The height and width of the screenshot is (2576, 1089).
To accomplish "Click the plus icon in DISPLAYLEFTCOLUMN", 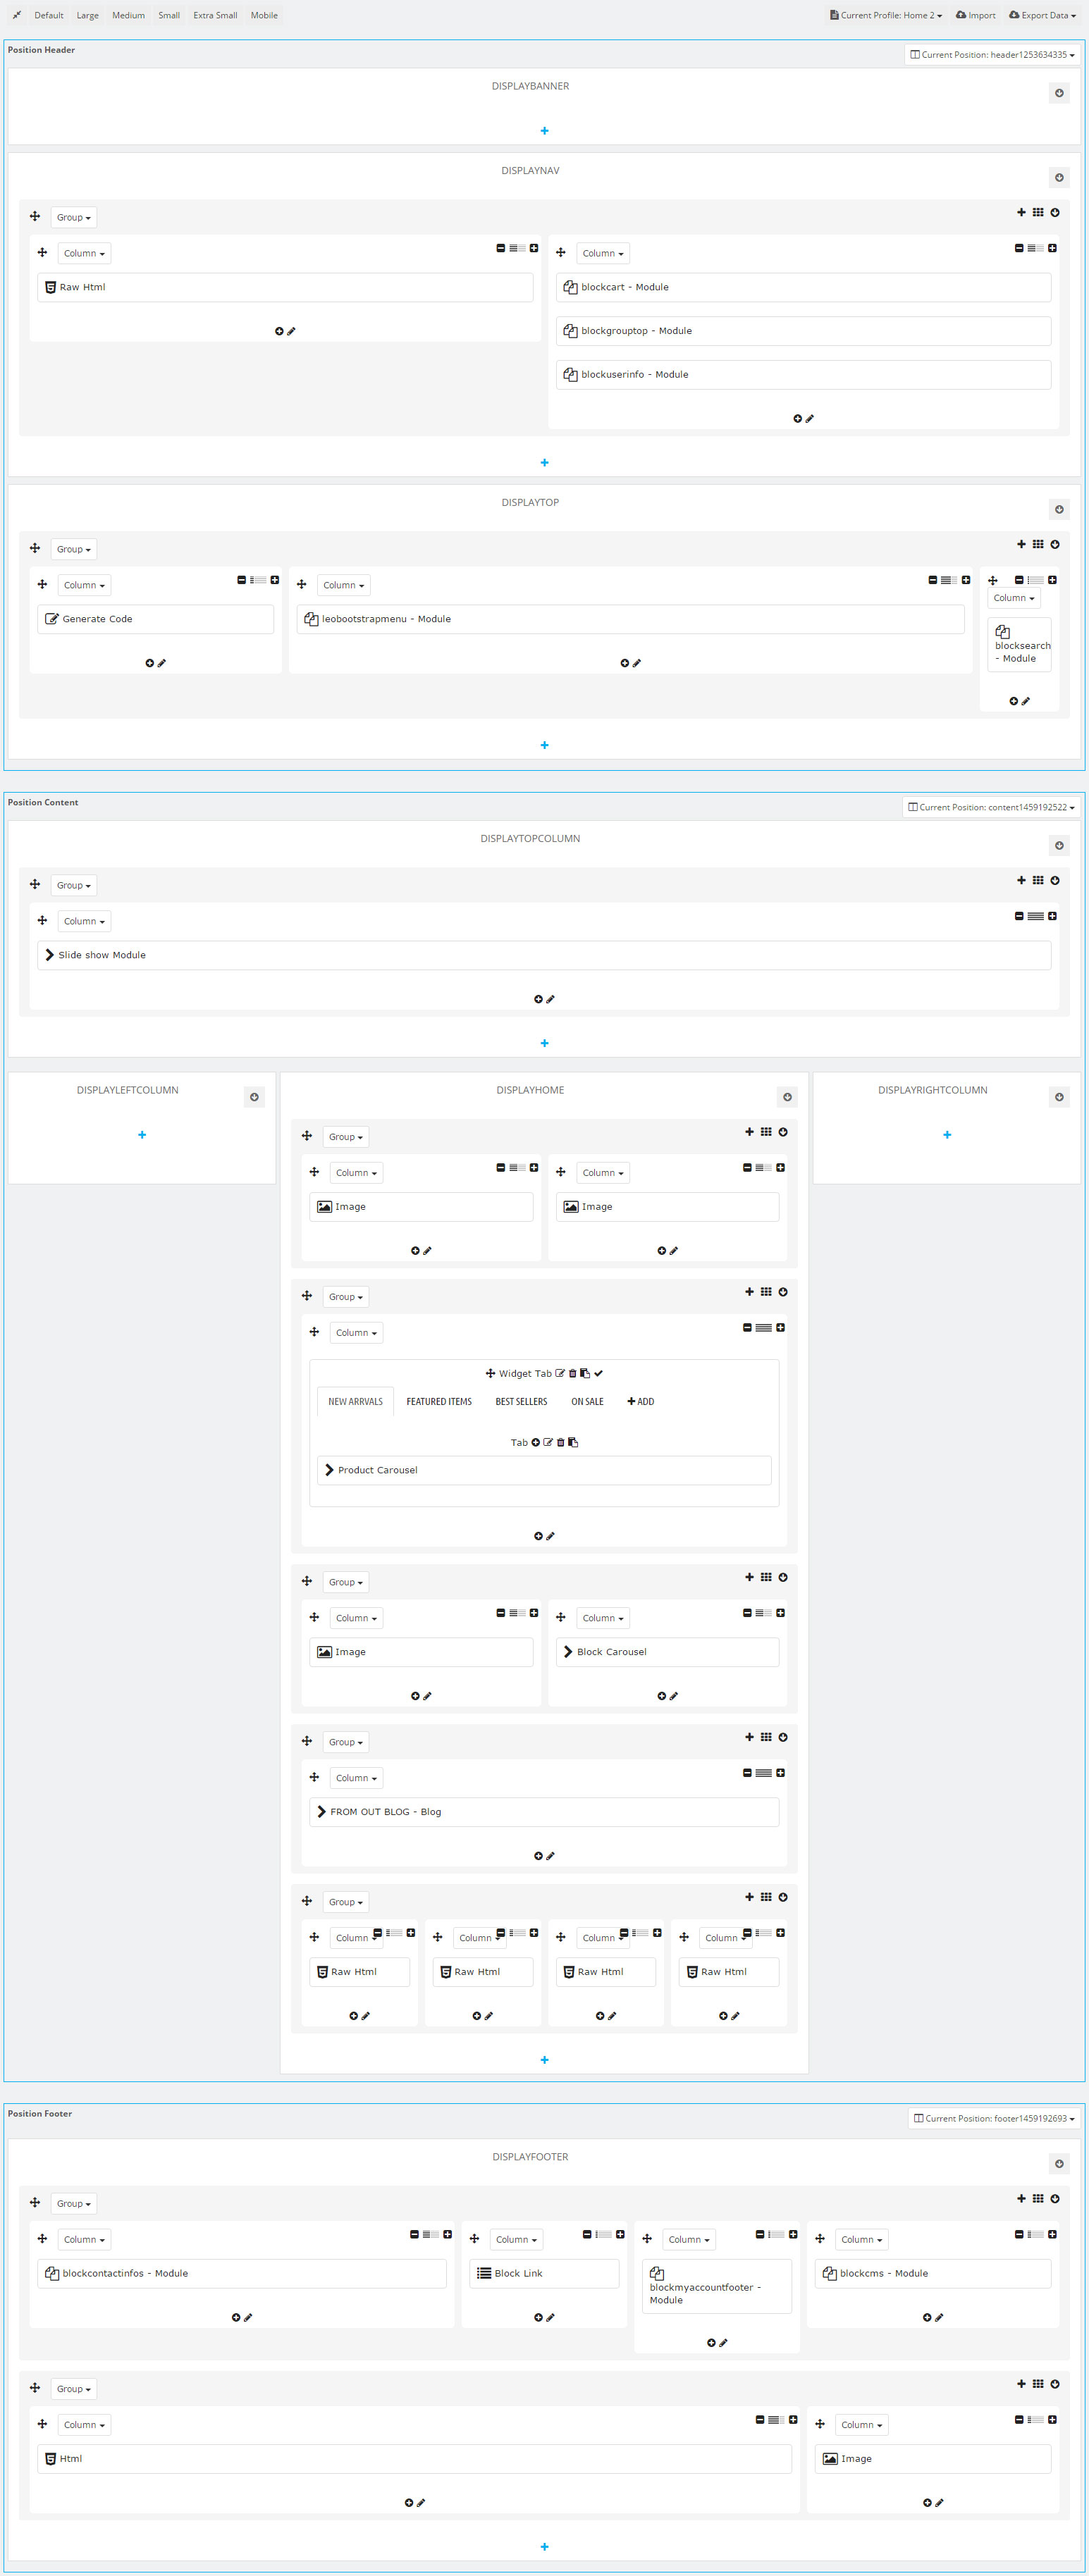I will point(142,1135).
